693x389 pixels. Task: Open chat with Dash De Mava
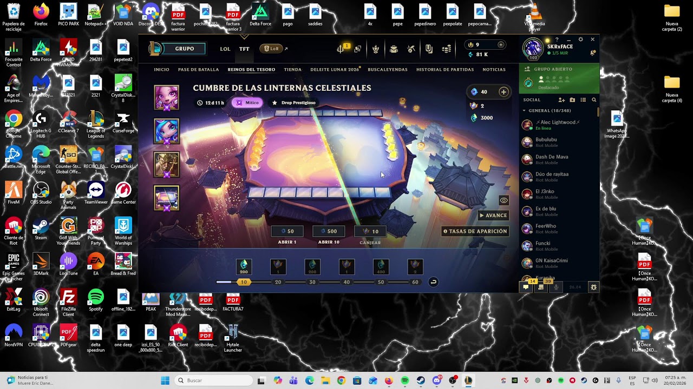[558, 159]
